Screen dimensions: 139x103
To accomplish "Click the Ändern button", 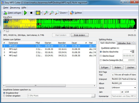I will click(118, 67).
